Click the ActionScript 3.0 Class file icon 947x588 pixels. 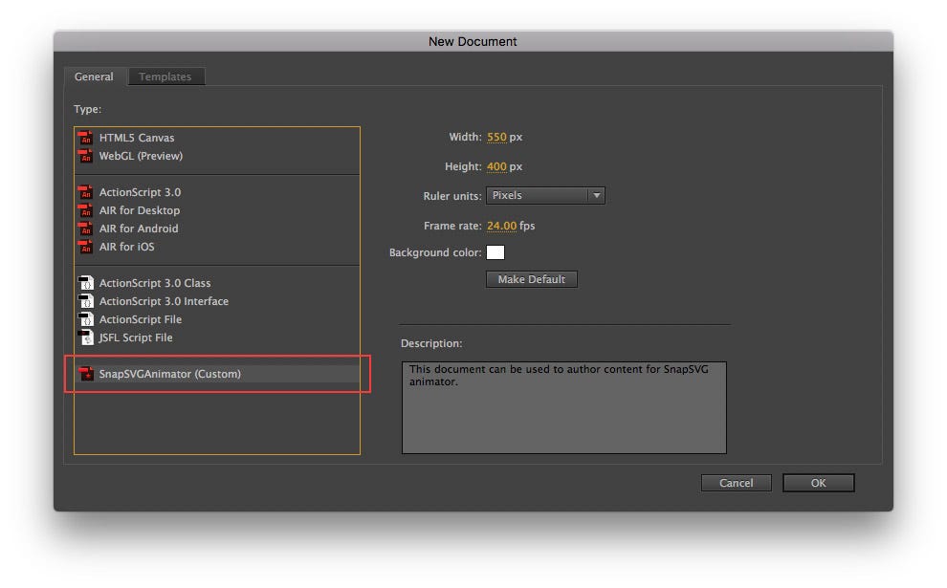(86, 283)
